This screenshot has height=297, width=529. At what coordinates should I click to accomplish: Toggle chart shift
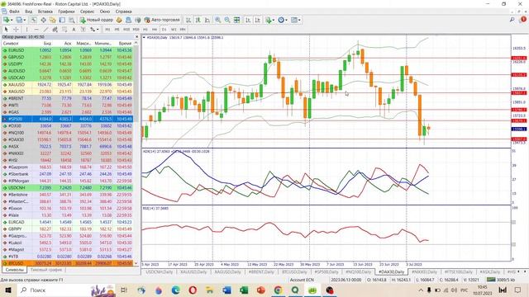point(257,20)
